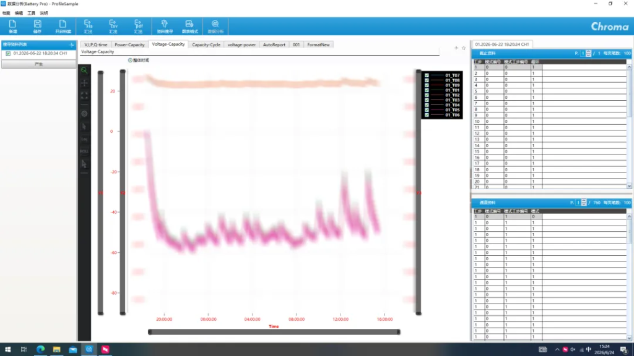Open the 工具 (Tools) menu
The width and height of the screenshot is (634, 356).
(x=31, y=13)
